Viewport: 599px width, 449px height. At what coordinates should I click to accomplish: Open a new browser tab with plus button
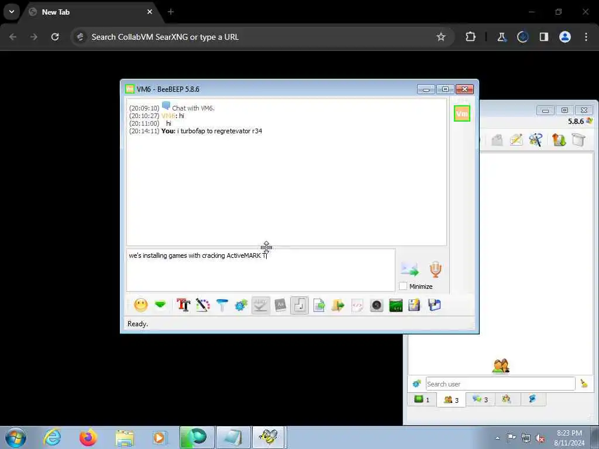(x=171, y=12)
